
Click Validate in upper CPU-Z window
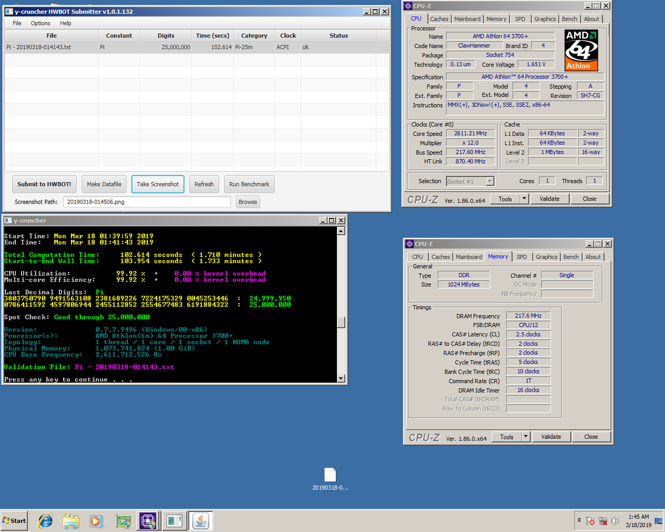pyautogui.click(x=550, y=199)
